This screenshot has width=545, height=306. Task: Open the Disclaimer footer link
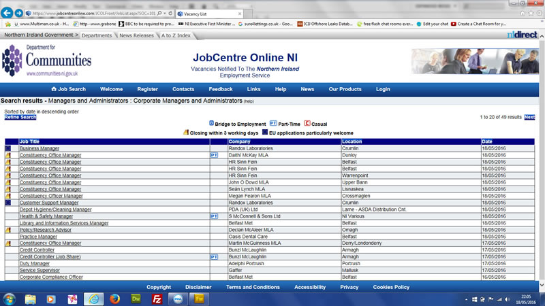(198, 287)
